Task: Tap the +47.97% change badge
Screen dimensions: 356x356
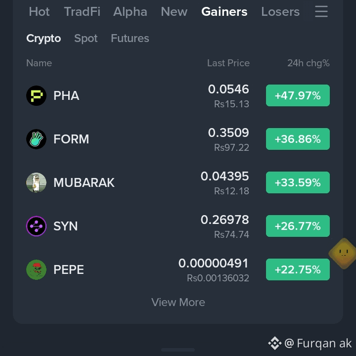Action: tap(298, 95)
